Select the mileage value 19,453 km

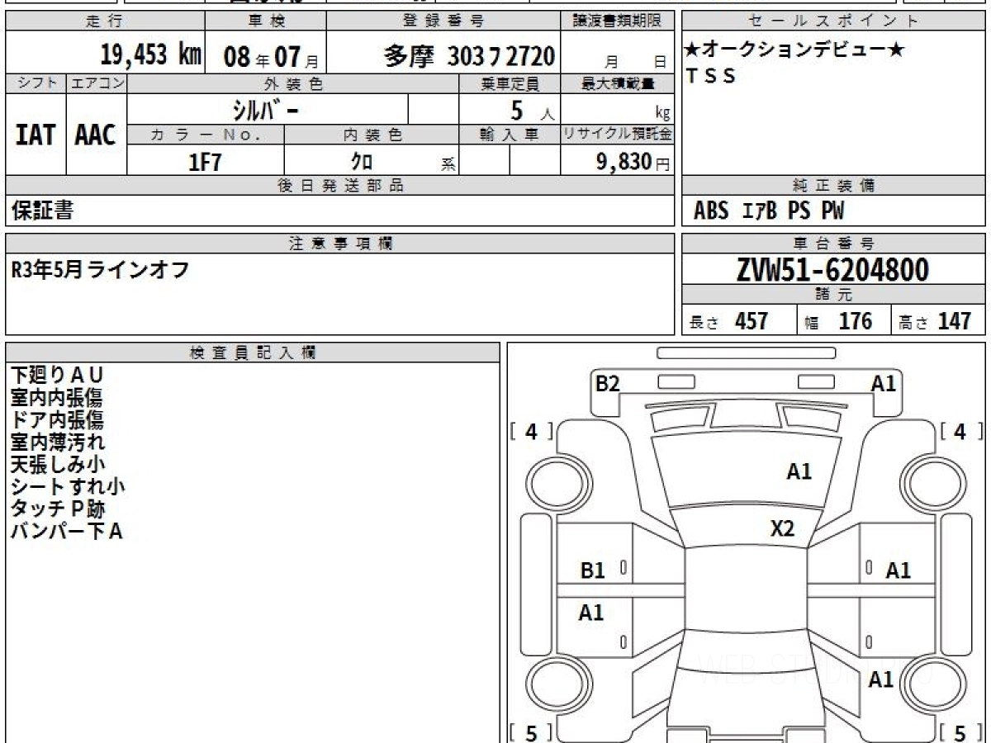click(151, 55)
